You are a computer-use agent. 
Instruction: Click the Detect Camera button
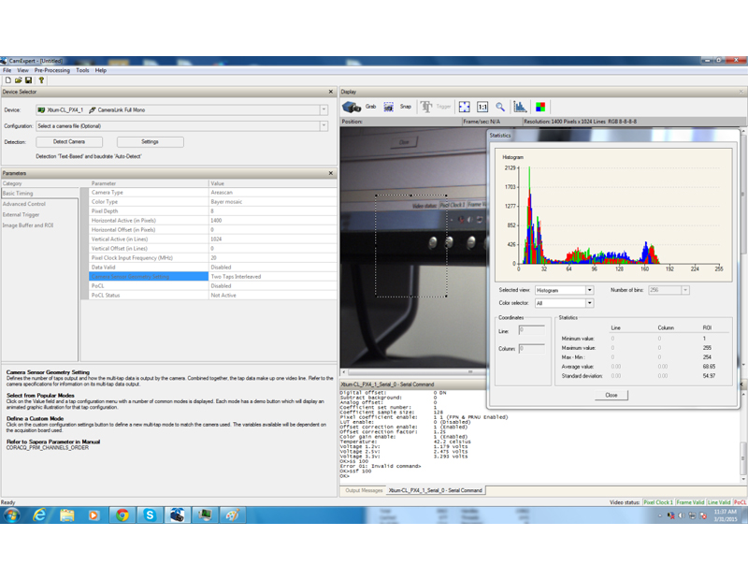(70, 141)
